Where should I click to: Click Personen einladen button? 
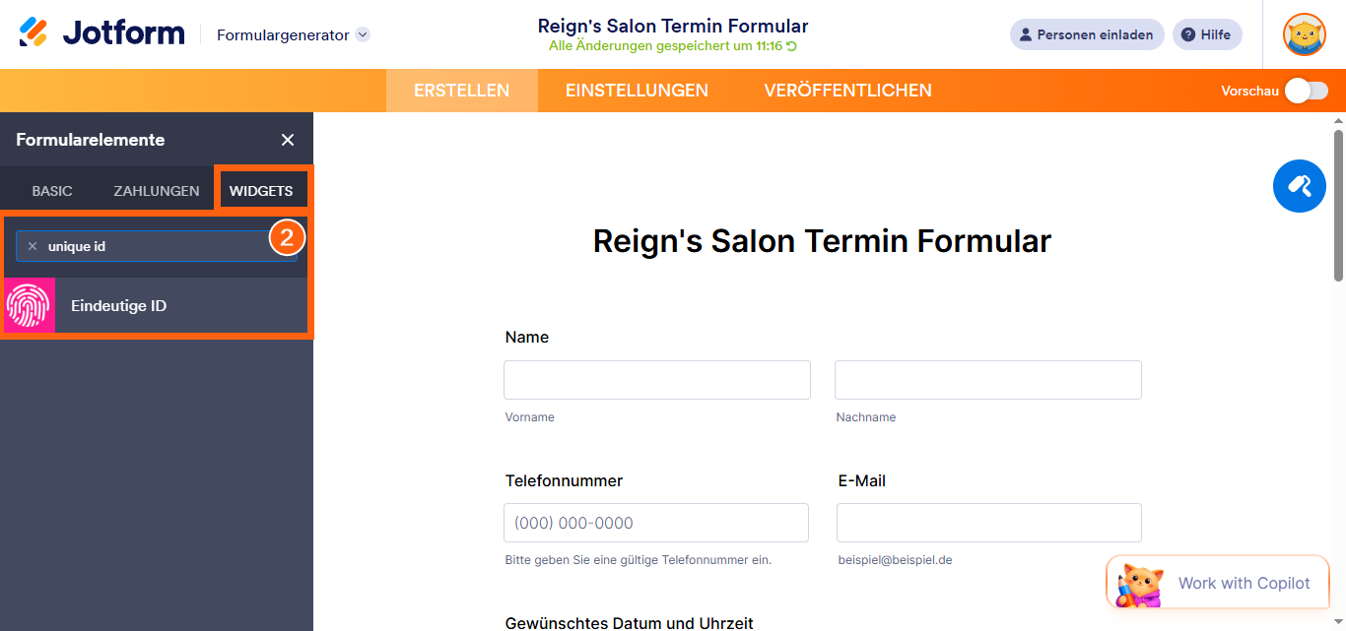[x=1087, y=34]
